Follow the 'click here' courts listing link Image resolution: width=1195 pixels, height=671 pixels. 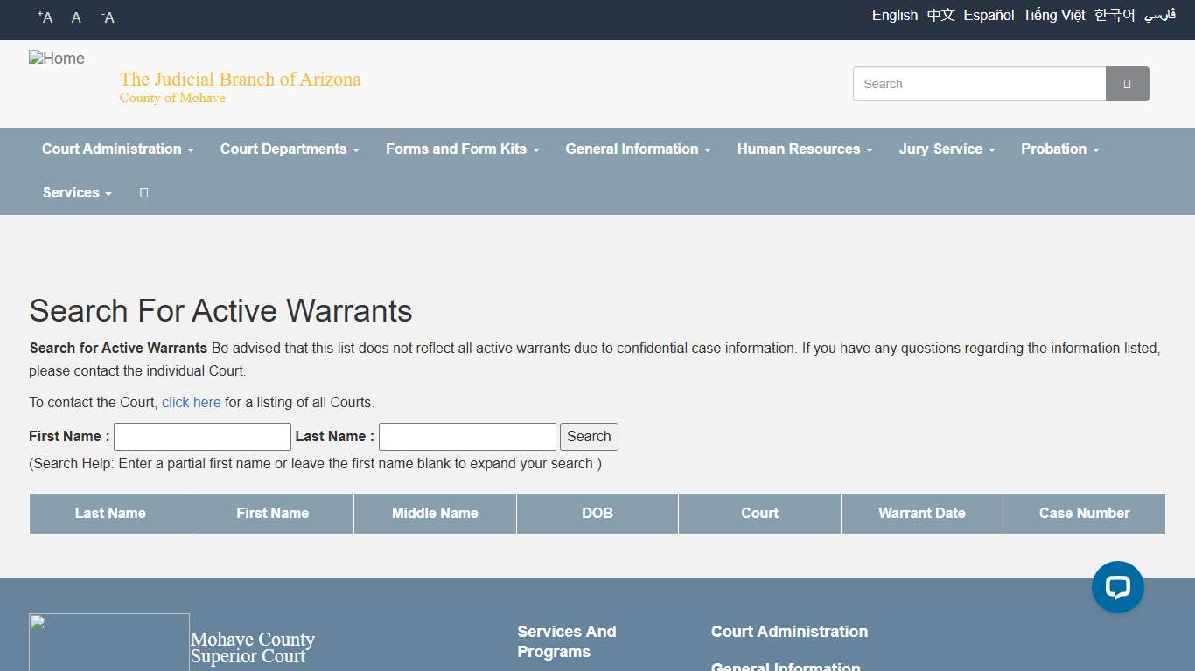(191, 403)
